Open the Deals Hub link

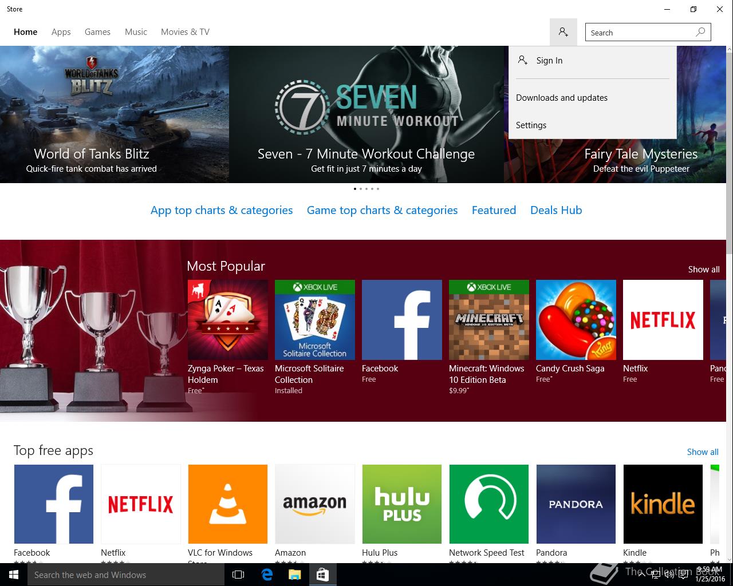556,210
